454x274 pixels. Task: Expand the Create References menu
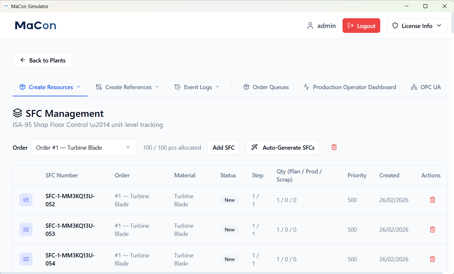(127, 87)
